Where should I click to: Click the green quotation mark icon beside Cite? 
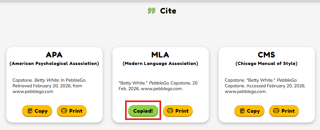[152, 11]
